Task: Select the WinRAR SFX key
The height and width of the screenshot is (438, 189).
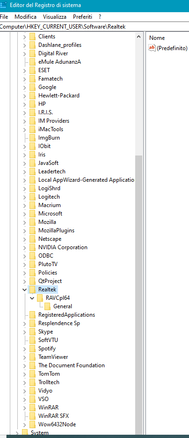Action: click(53, 416)
